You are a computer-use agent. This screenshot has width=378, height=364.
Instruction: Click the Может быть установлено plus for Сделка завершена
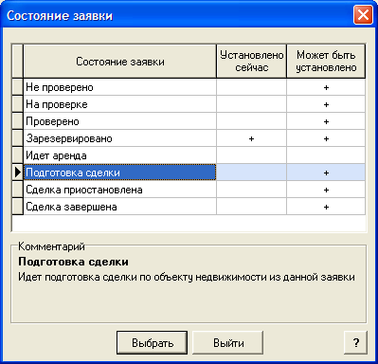click(326, 207)
